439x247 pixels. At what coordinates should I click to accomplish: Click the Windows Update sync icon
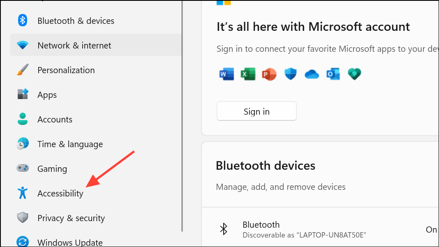point(23,242)
